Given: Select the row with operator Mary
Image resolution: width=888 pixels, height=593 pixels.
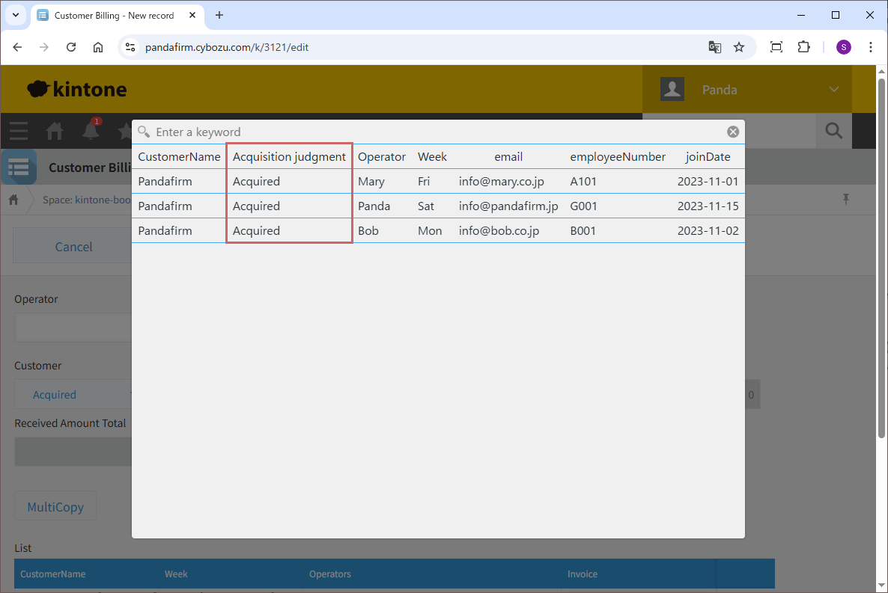Looking at the screenshot, I should (438, 181).
